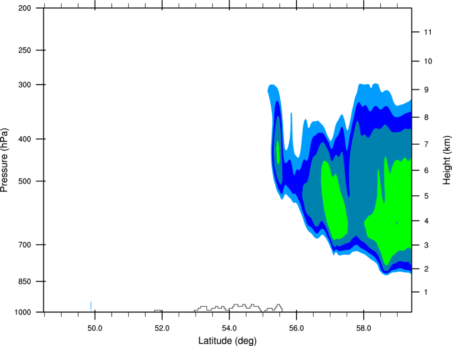Pick the 4 km height label
452x346 pixels.
(x=426, y=221)
